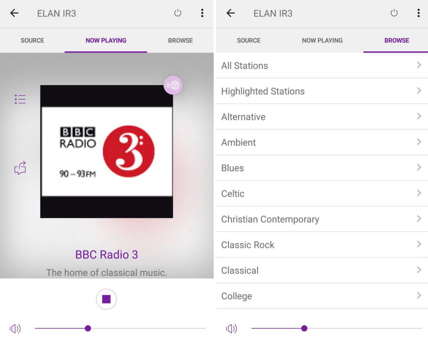428x340 pixels.
Task: Stop BBC Radio 3 playback
Action: pyautogui.click(x=106, y=299)
